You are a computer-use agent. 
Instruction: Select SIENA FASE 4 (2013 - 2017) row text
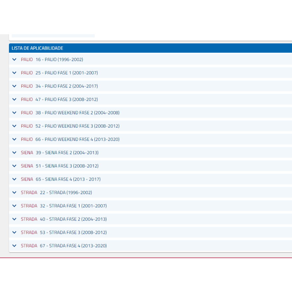tap(73, 179)
